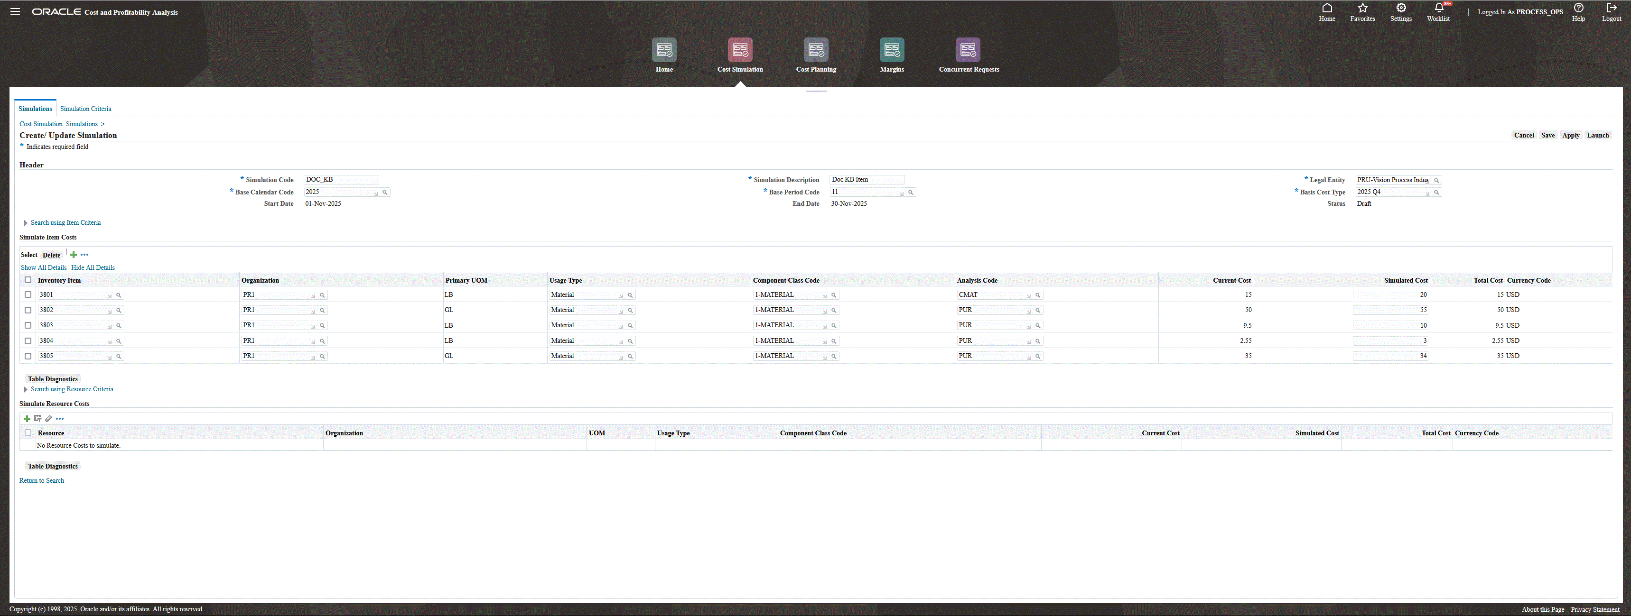The image size is (1631, 616).
Task: Open the Margins module icon
Action: tap(892, 50)
